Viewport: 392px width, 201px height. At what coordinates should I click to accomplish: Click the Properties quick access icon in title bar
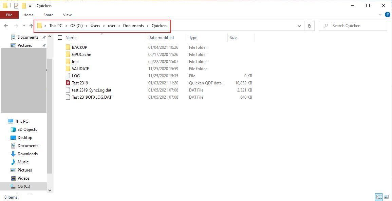pyautogui.click(x=16, y=5)
